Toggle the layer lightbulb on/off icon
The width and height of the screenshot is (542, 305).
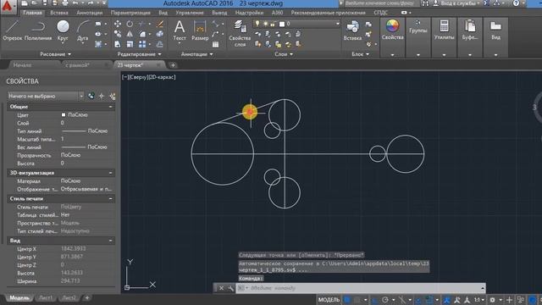pos(257,24)
